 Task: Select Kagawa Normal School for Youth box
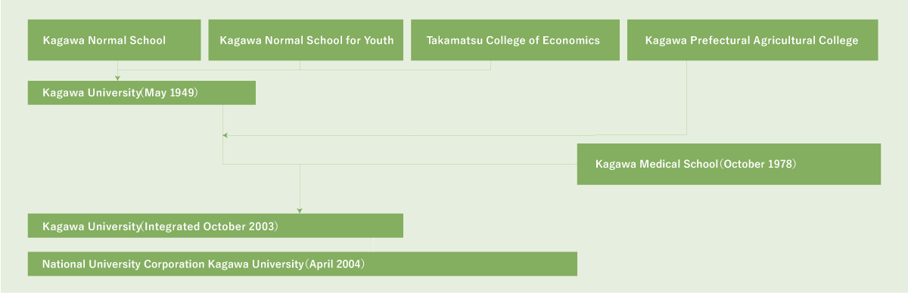pyautogui.click(x=306, y=40)
